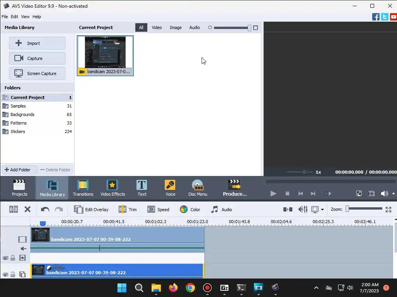
Task: Click the Produce clapperboard button
Action: [235, 188]
